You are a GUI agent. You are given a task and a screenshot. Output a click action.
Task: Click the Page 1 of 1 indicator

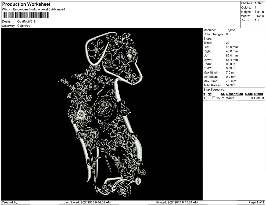[x=256, y=202]
